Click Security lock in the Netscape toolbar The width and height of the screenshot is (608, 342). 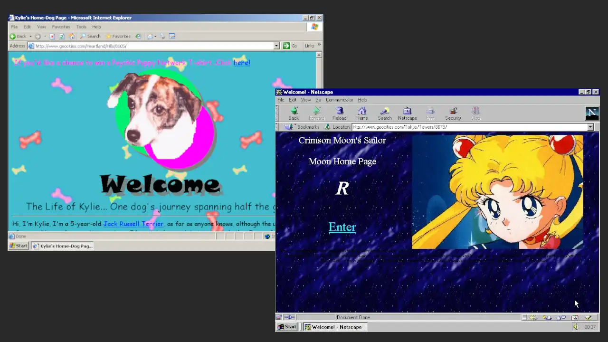tap(453, 114)
